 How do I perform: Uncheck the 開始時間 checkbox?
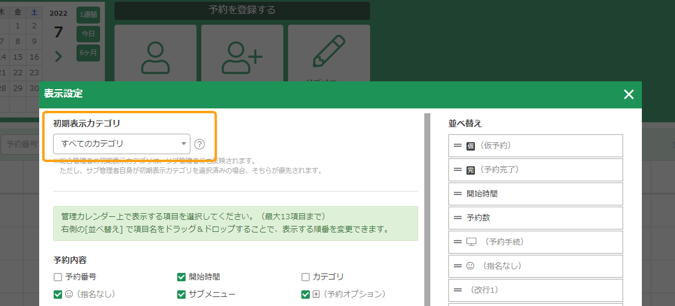pos(181,277)
